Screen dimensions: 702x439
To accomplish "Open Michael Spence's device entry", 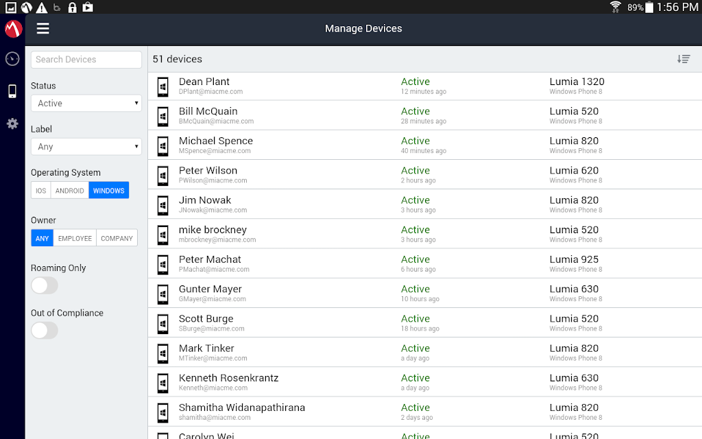I will click(425, 145).
